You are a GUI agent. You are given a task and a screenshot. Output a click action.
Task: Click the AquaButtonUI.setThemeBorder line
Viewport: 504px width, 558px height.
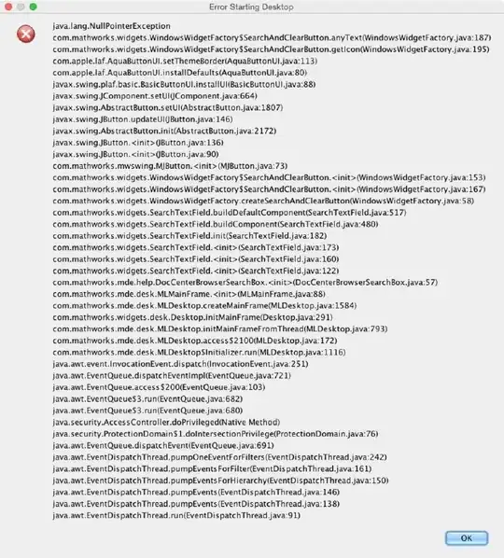pos(185,61)
